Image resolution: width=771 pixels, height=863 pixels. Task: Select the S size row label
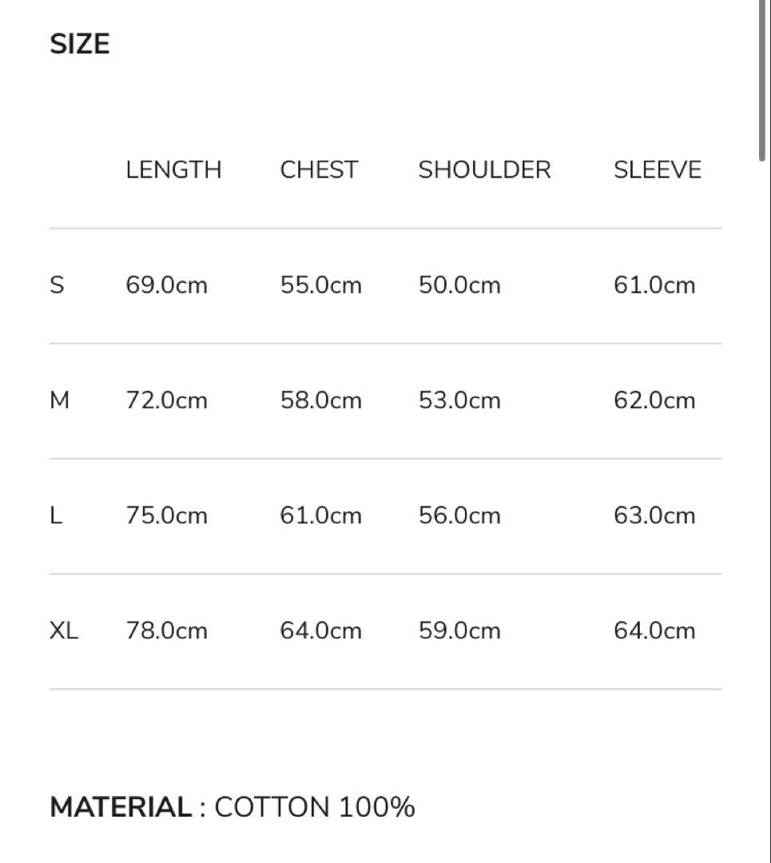(57, 285)
